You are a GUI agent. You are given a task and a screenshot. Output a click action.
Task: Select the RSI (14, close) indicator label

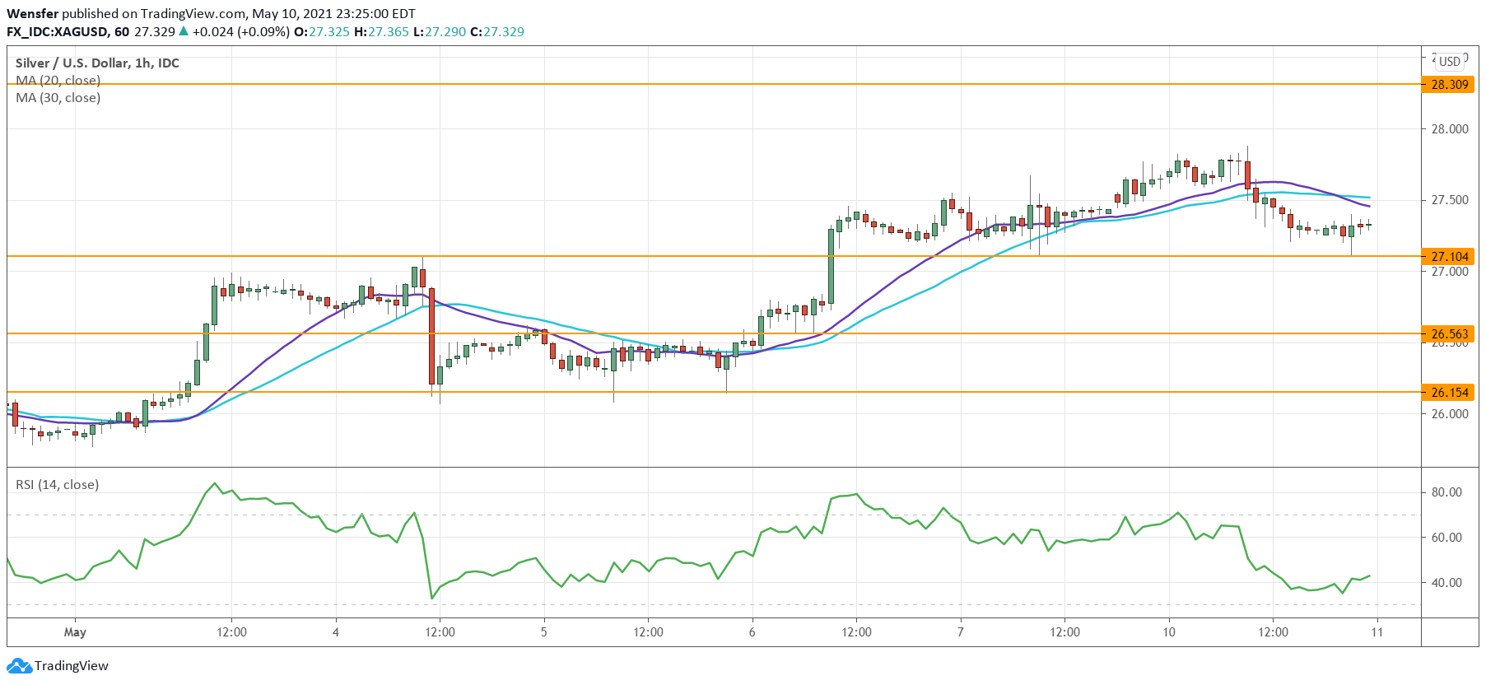(x=57, y=484)
